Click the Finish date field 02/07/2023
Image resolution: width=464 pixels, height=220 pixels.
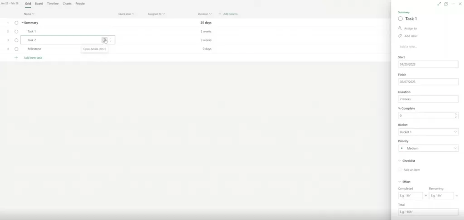coord(428,82)
